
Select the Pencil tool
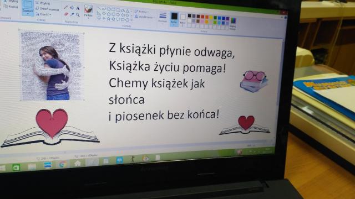click(66, 7)
